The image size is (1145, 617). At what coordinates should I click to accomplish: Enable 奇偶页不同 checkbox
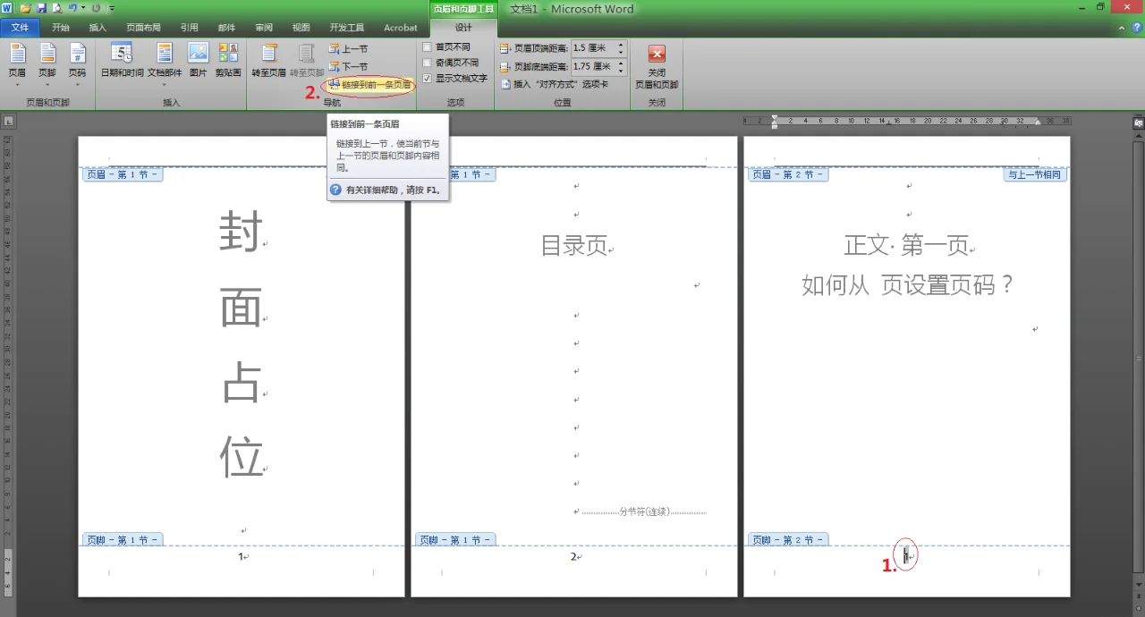(x=428, y=63)
